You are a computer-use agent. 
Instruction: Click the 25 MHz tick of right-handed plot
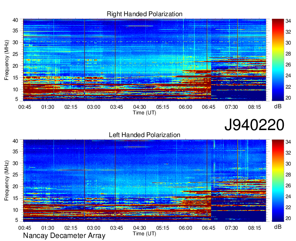point(15,54)
